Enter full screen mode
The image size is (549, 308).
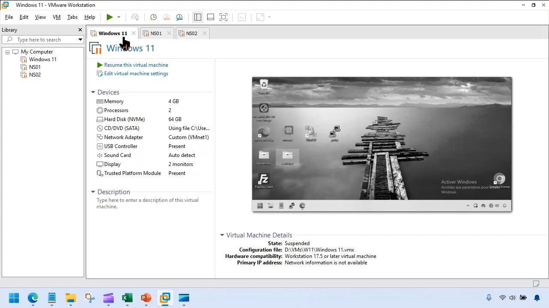tap(223, 17)
